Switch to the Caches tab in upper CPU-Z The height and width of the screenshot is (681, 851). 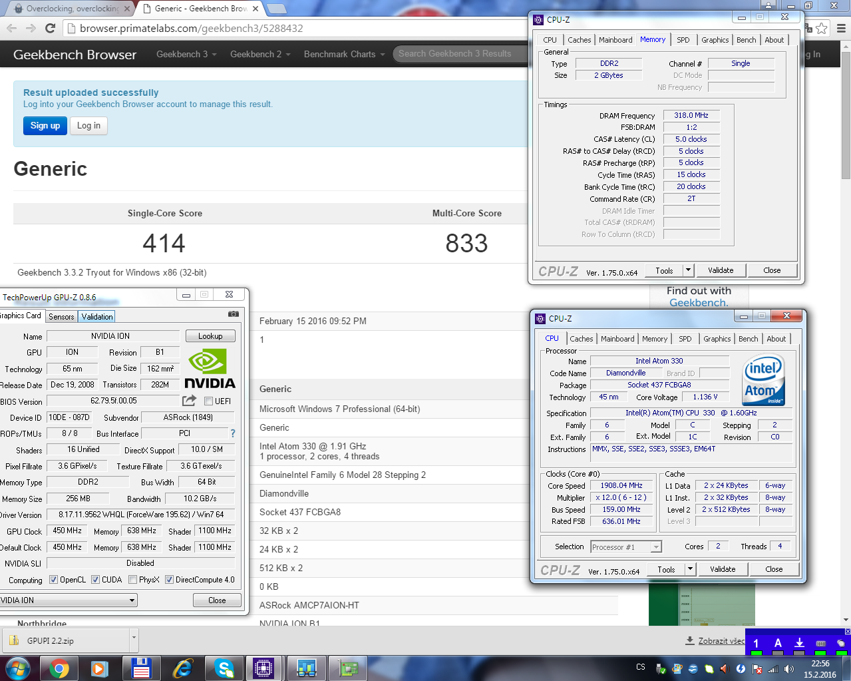[579, 40]
